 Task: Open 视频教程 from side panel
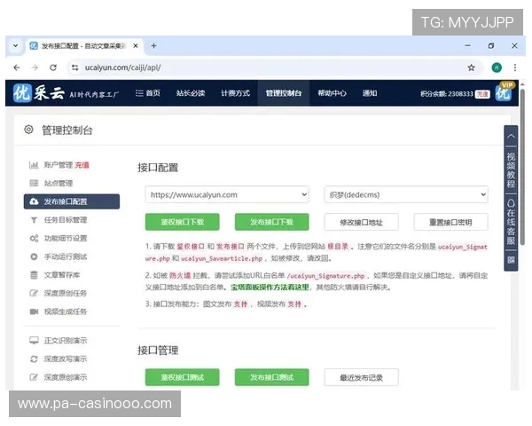click(x=511, y=170)
